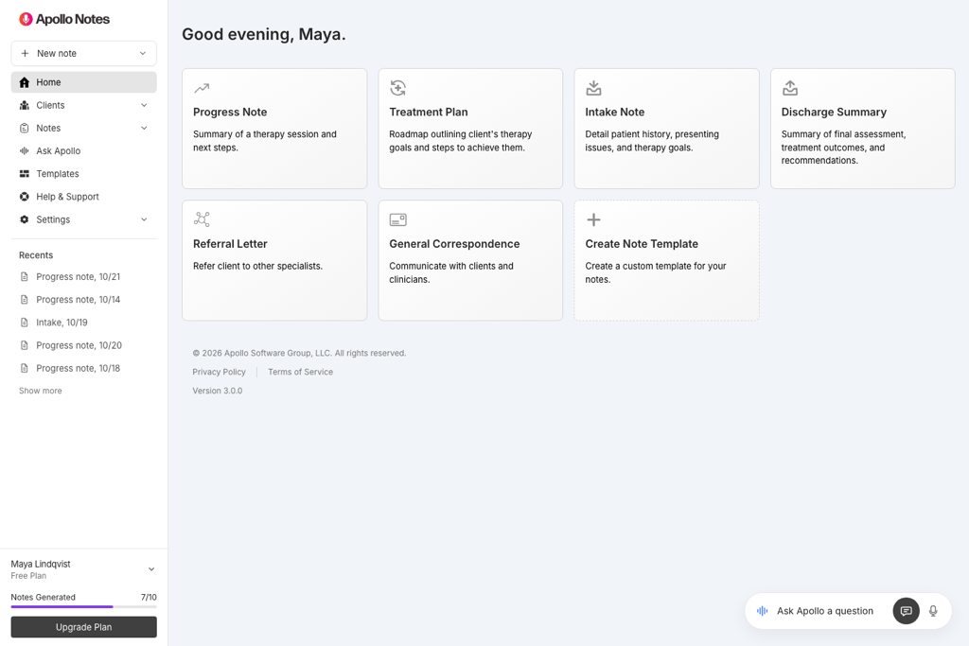Click the Upgrade Plan button
Screen dimensions: 969x646
pos(83,627)
